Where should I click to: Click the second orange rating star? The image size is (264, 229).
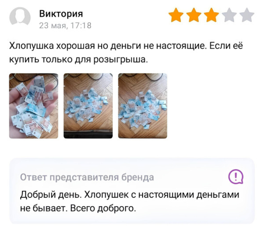coord(194,15)
